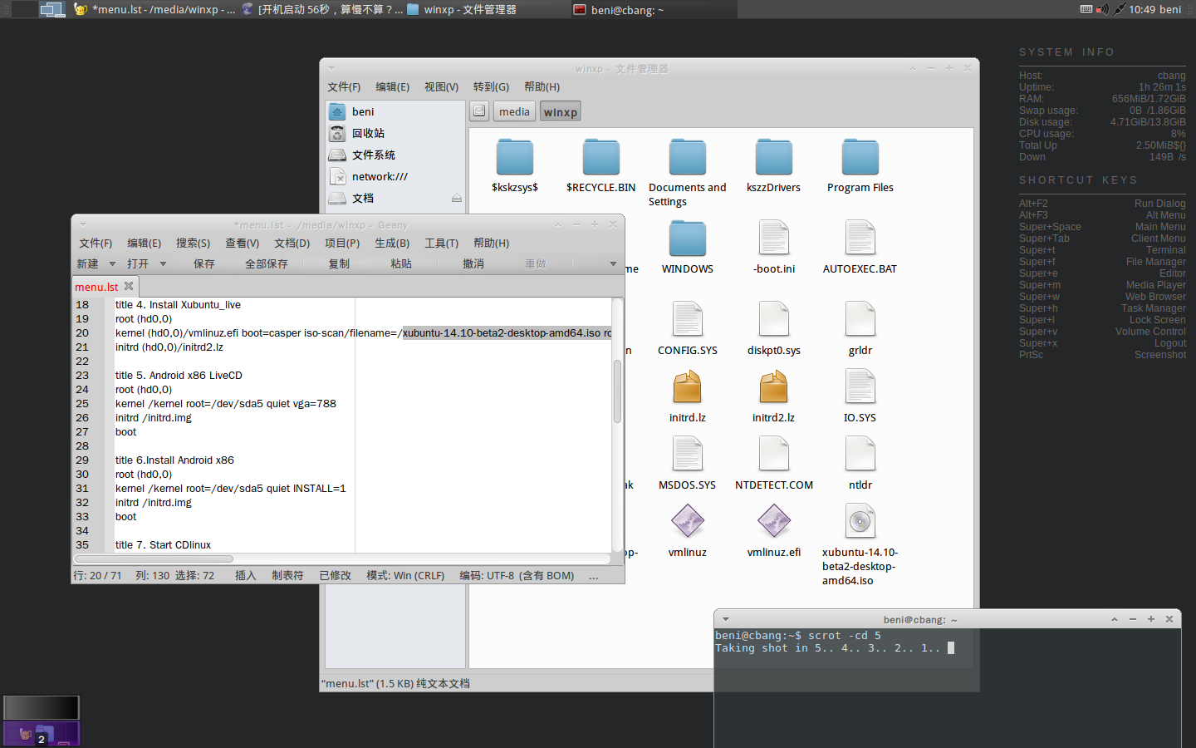Close the menu.lst tab in Geany
Screen dimensions: 1196x748
click(x=129, y=286)
